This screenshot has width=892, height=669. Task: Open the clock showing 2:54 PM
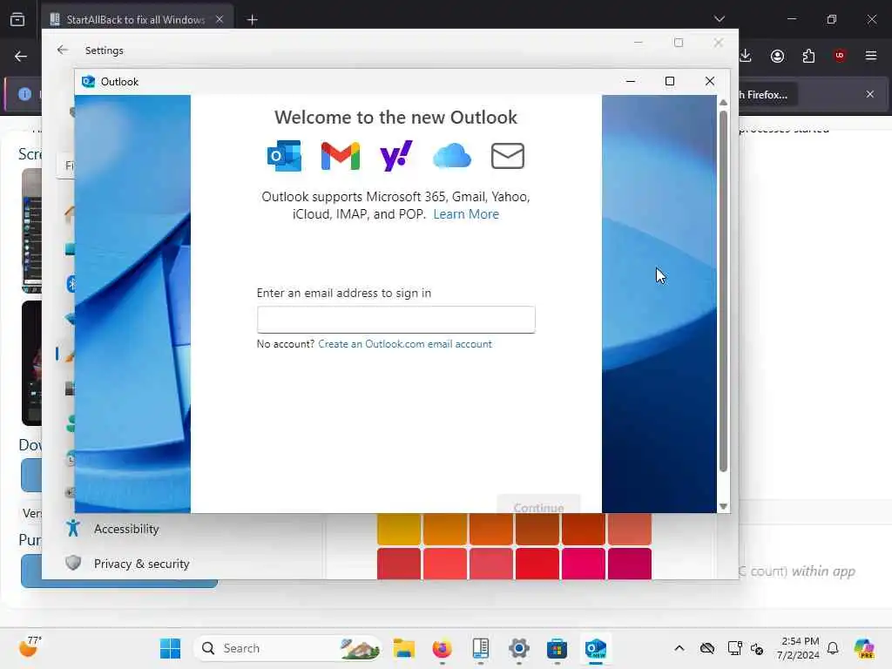tap(798, 648)
